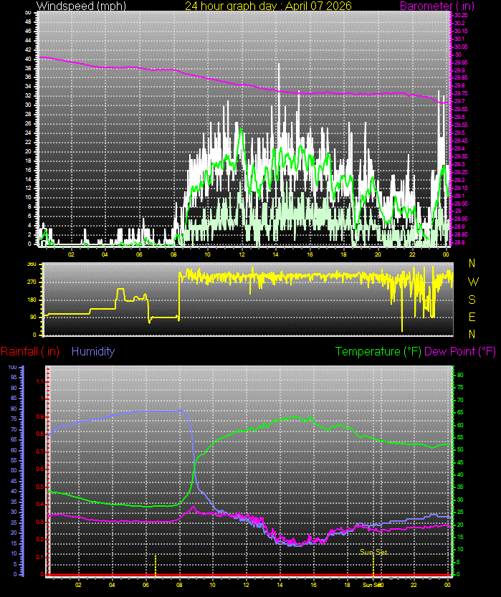This screenshot has height=597, width=501.
Task: Click the '100' value on the humidity axis
Action: [x=12, y=368]
